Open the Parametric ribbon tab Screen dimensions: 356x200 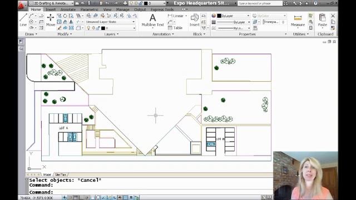(x=89, y=9)
